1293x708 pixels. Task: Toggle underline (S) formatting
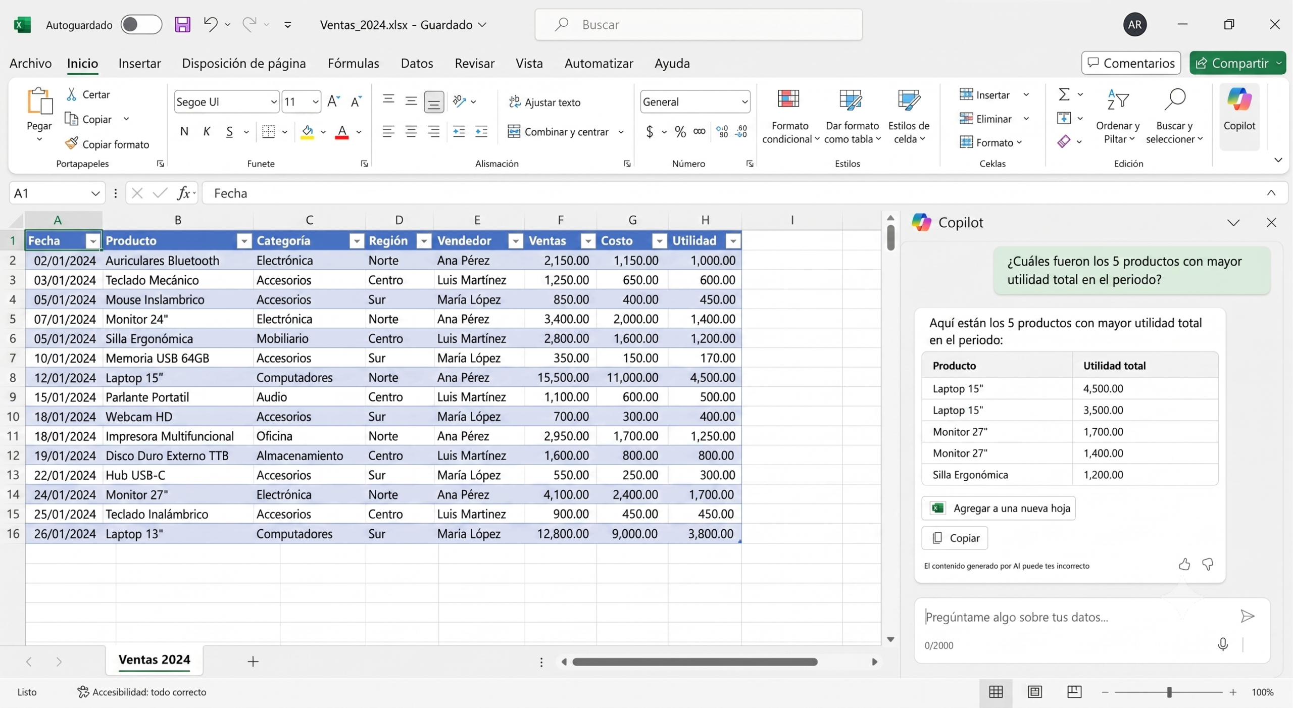pyautogui.click(x=230, y=132)
